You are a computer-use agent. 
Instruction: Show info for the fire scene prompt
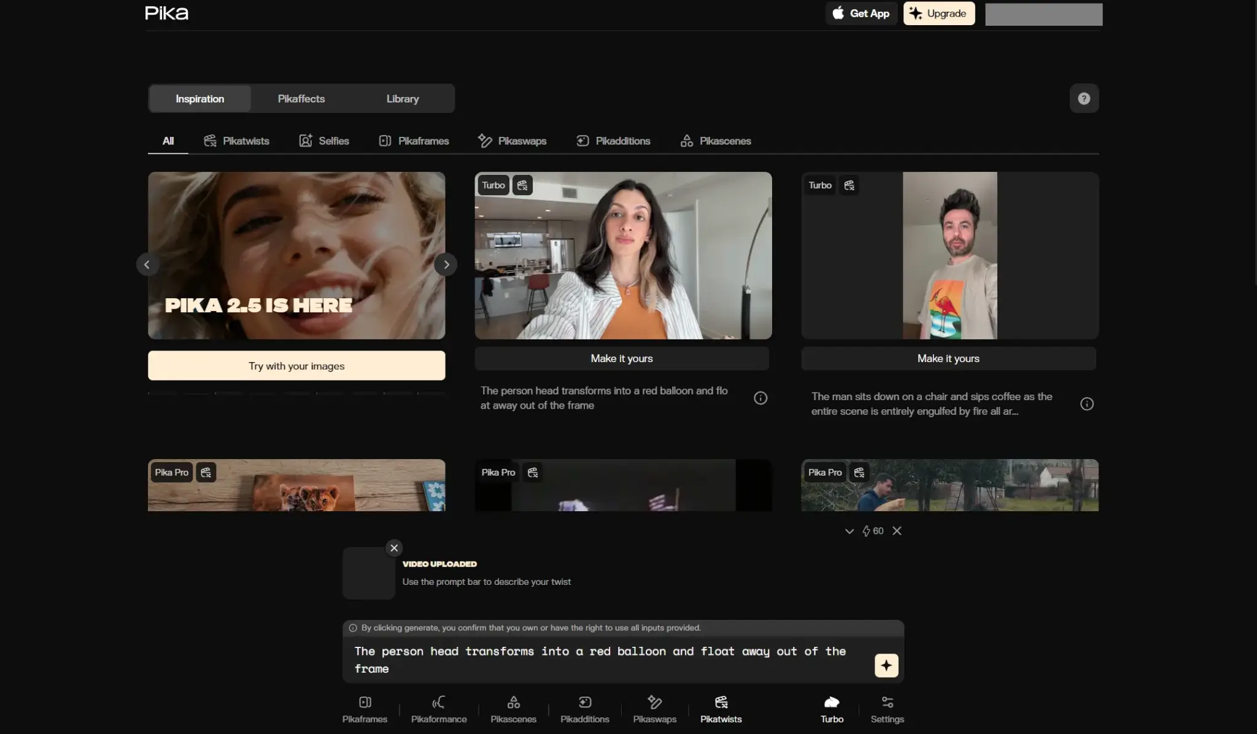tap(1086, 404)
